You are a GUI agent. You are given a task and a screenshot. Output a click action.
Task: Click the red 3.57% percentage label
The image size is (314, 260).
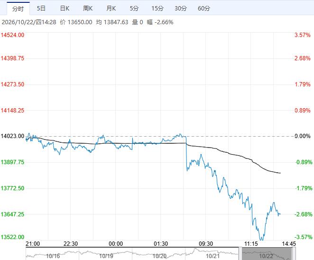(303, 35)
